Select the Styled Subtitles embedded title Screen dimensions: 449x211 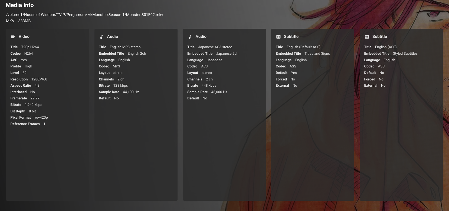tap(405, 54)
